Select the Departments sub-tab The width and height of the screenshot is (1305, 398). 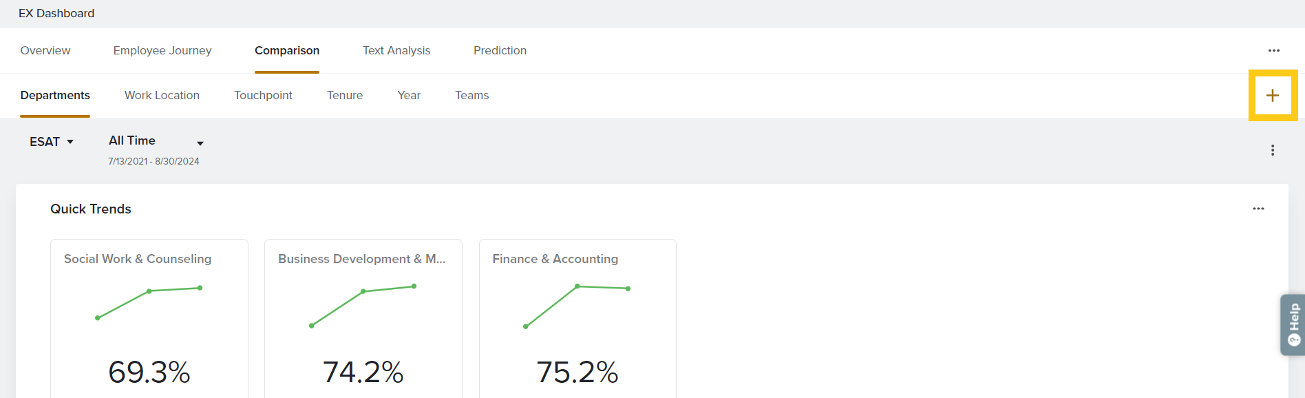[55, 95]
